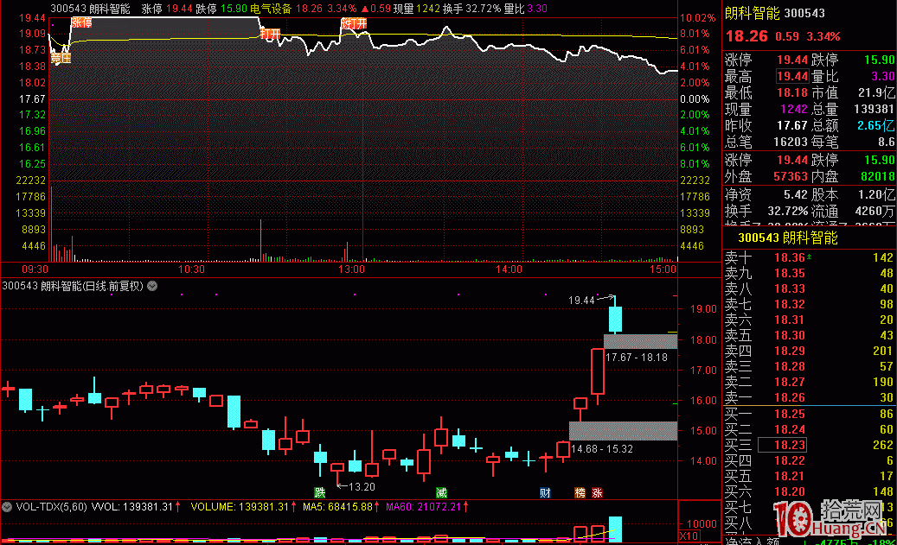The image size is (897, 545).
Task: Select the 卖六 18.31 ask row
Action: [x=809, y=320]
